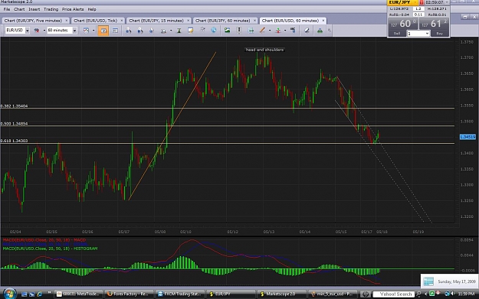The width and height of the screenshot is (479, 299).
Task: Toggle the toolbar button right of orange one
Action: click(115, 31)
